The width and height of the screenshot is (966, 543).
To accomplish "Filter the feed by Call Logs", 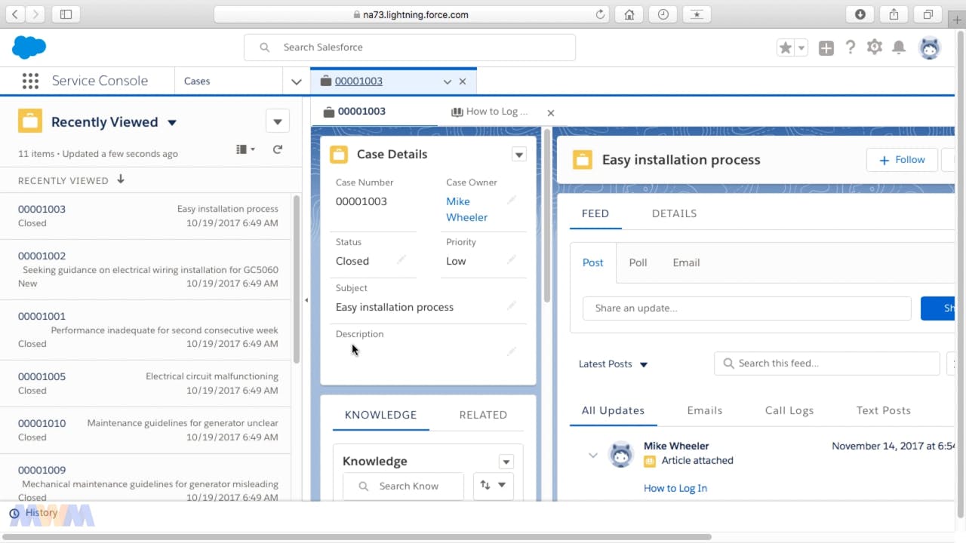I will [x=789, y=411].
